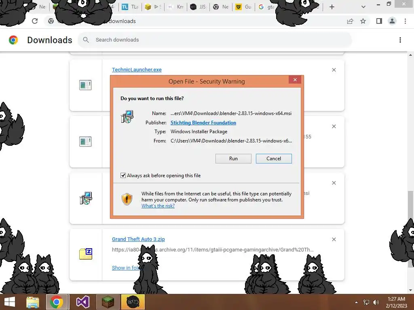Click the Grand Theft Auto archive.org URL text
The height and width of the screenshot is (310, 414).
[x=213, y=249]
